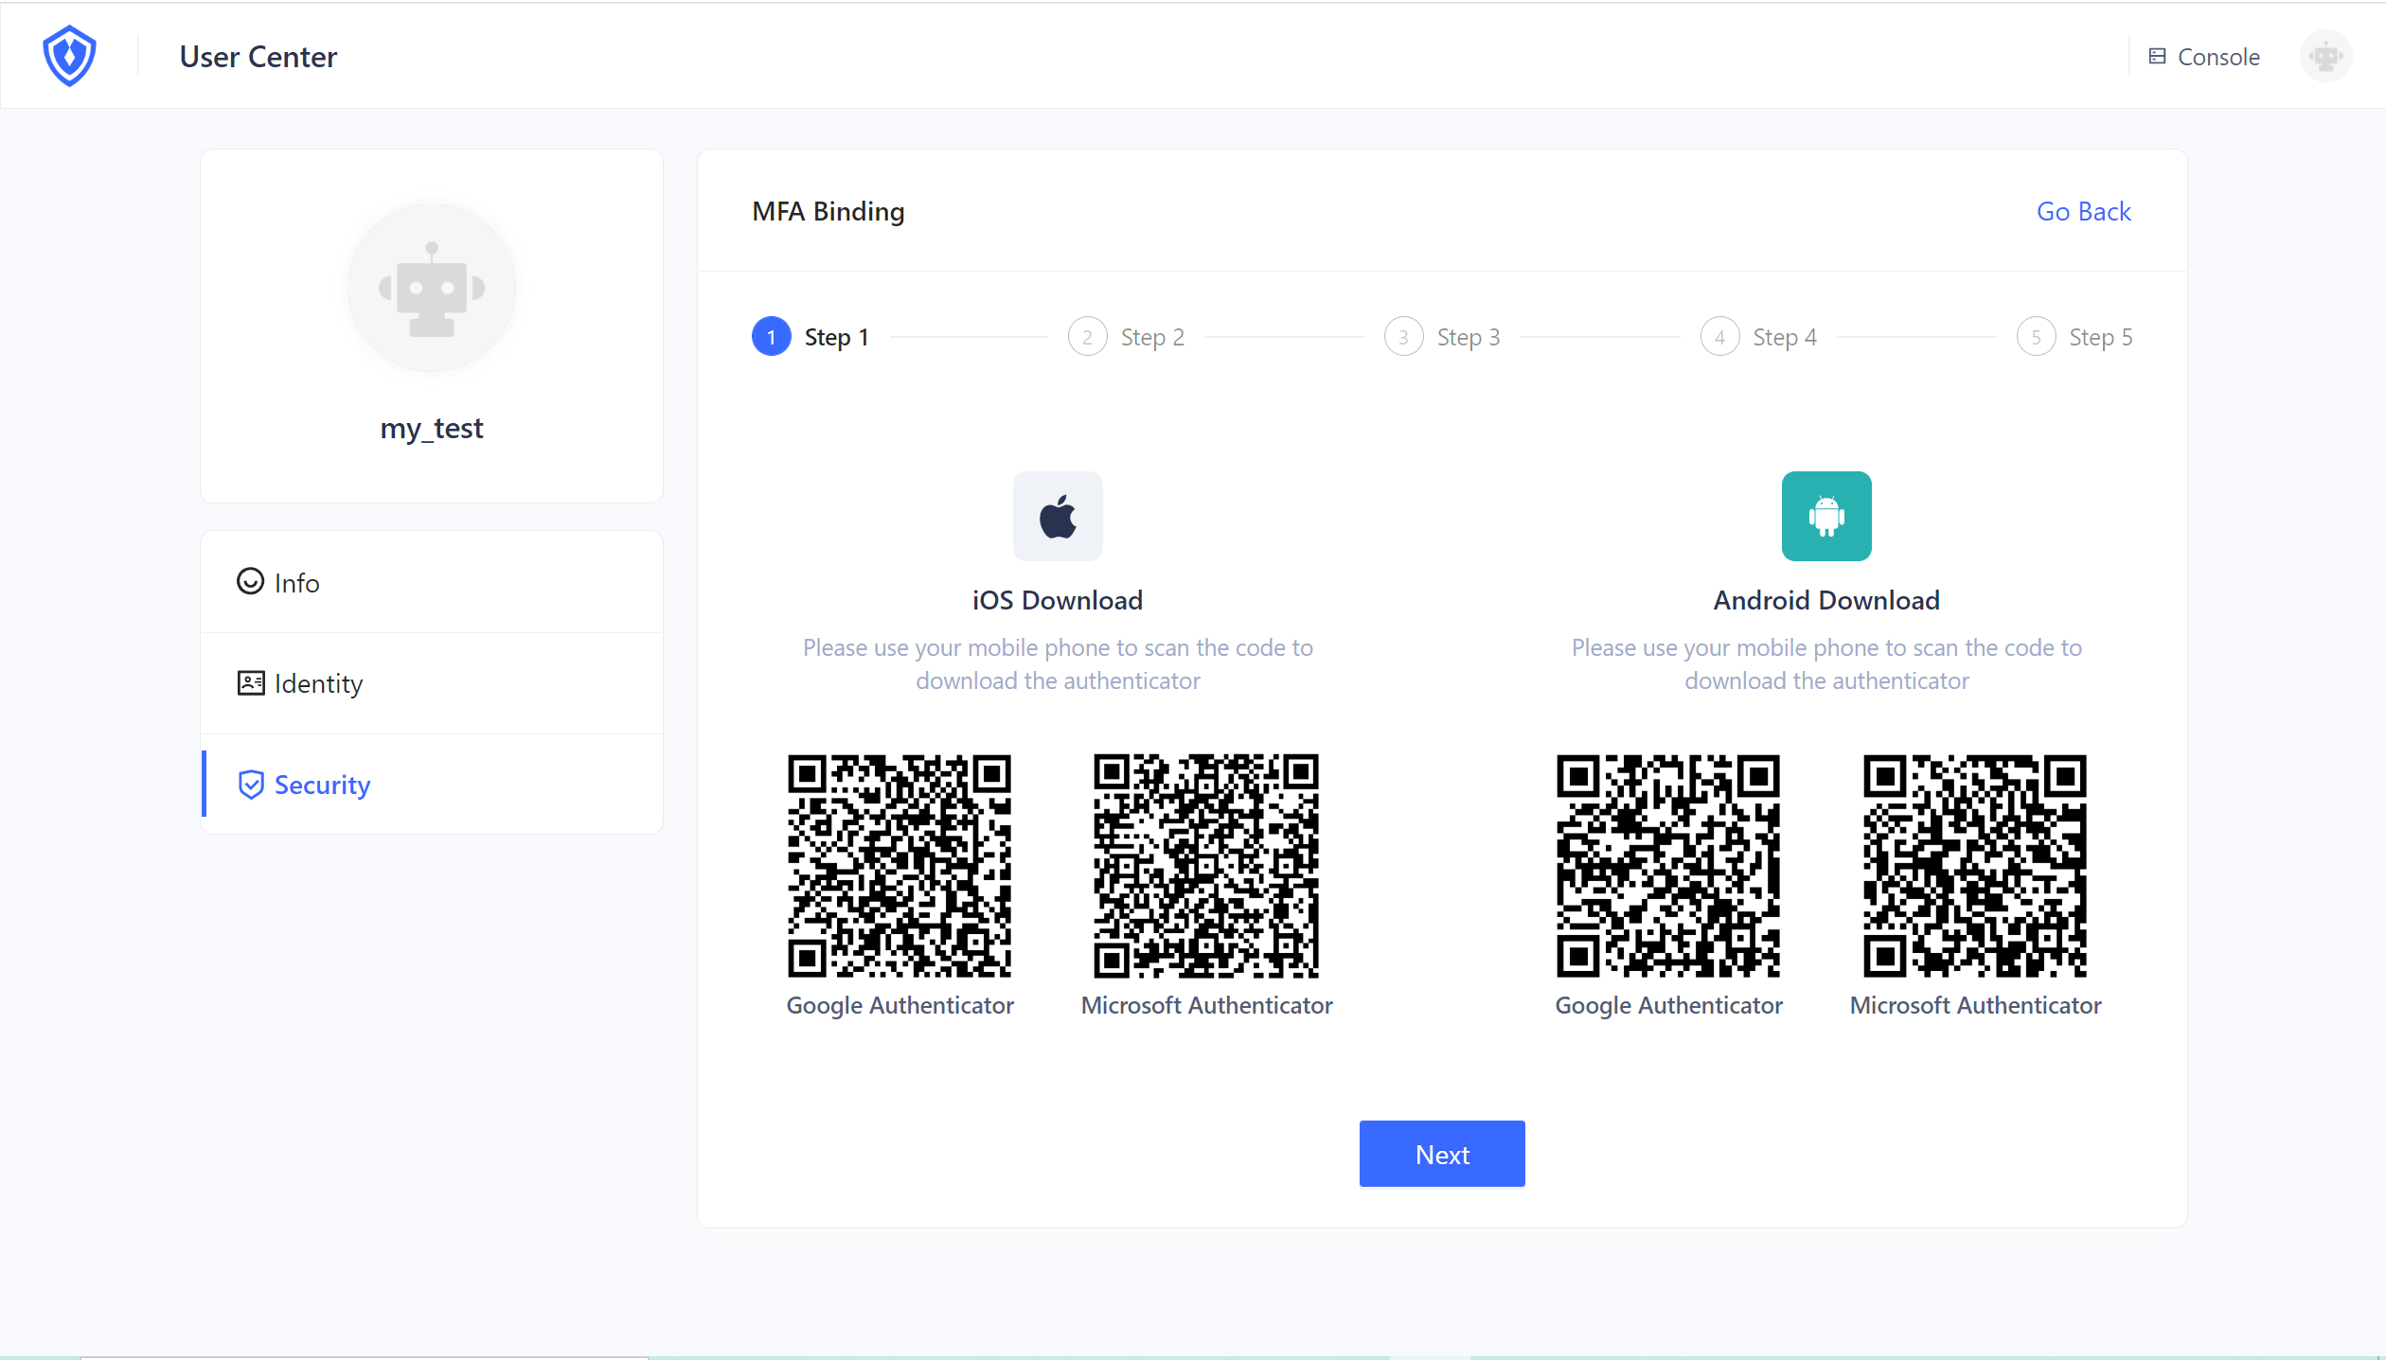Click iOS Microsoft Authenticator QR code
2386x1360 pixels.
point(1206,865)
